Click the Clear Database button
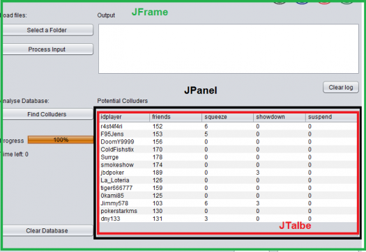Screen dimensions: 366x252 point(47,230)
